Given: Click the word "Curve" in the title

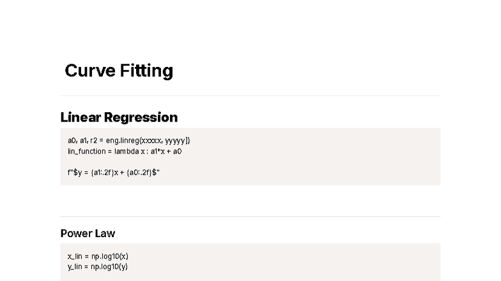Looking at the screenshot, I should tap(89, 71).
